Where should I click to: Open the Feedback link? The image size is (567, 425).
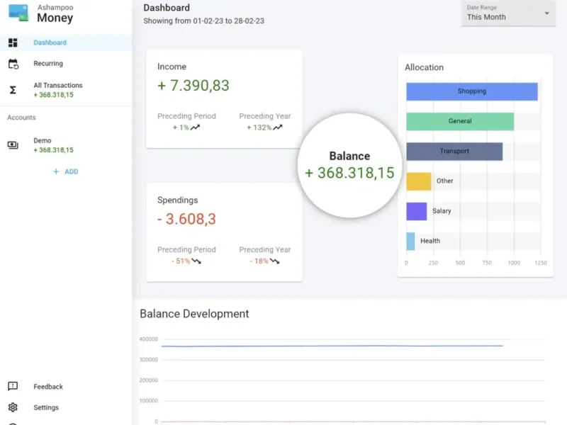(48, 387)
